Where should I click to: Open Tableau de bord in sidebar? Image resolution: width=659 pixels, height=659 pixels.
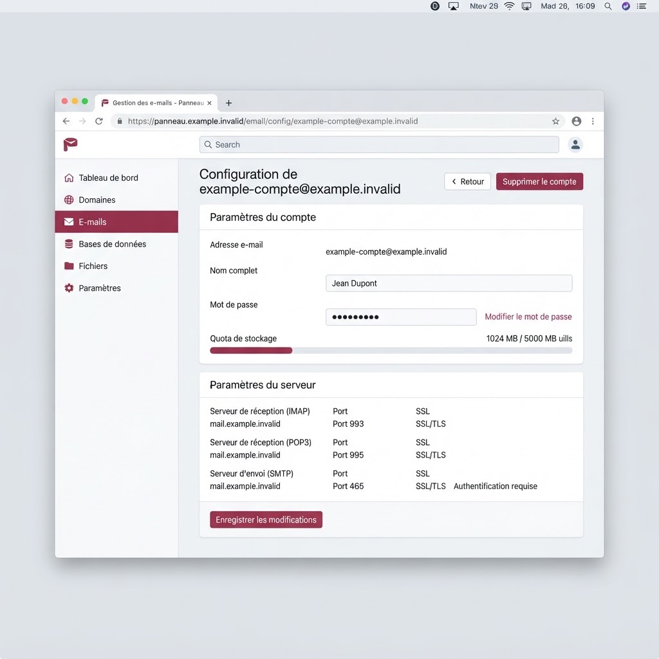(x=116, y=178)
